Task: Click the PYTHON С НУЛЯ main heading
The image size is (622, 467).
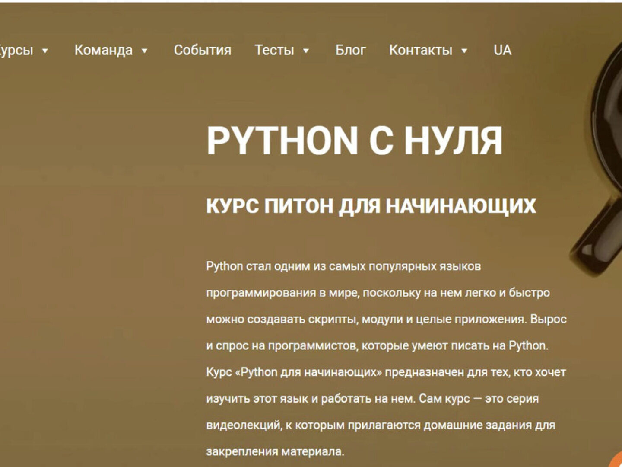Action: 354,141
